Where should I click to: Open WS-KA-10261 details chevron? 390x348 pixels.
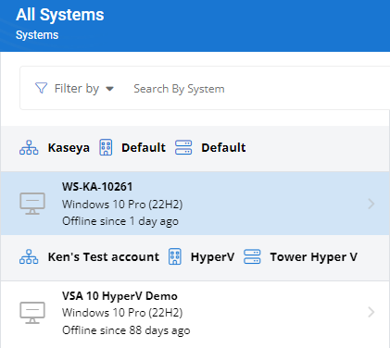371,204
